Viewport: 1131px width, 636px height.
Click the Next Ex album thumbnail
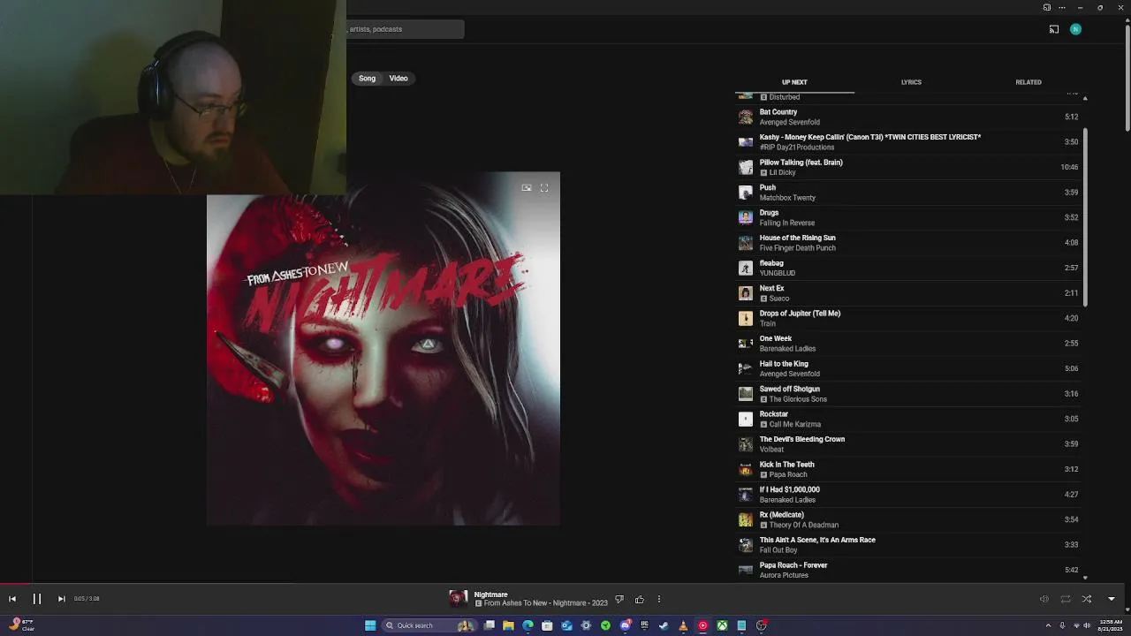point(746,293)
